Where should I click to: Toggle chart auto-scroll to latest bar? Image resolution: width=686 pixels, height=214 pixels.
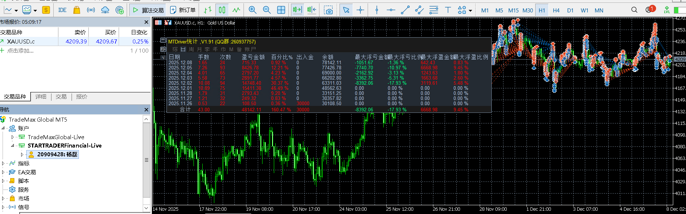(297, 10)
